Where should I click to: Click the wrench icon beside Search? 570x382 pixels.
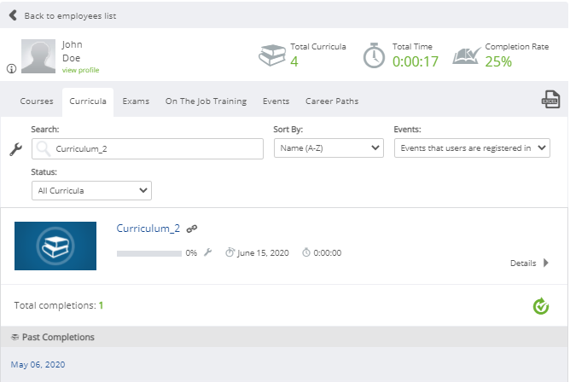click(15, 149)
